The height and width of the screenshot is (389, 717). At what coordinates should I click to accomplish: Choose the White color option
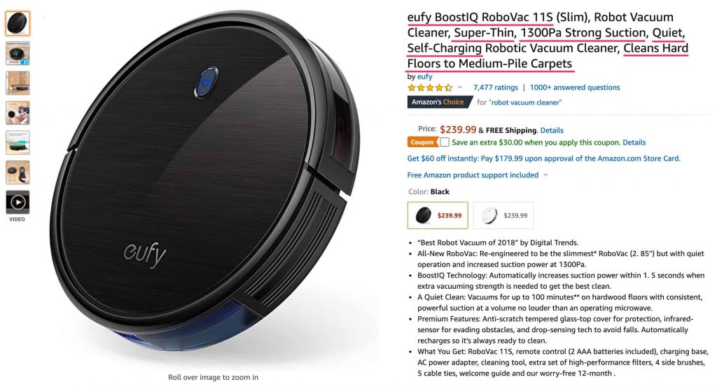click(x=503, y=215)
